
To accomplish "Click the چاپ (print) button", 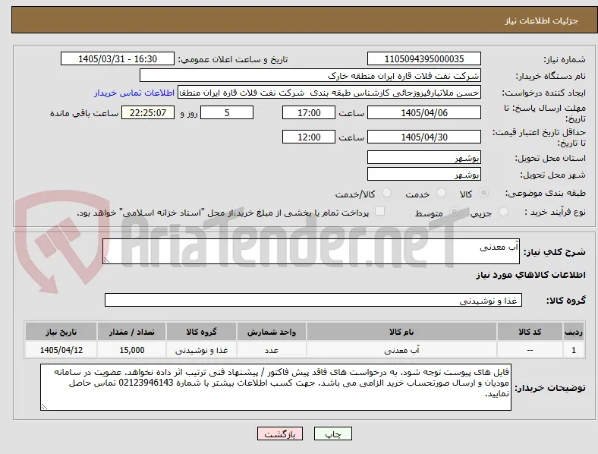I will click(x=332, y=434).
